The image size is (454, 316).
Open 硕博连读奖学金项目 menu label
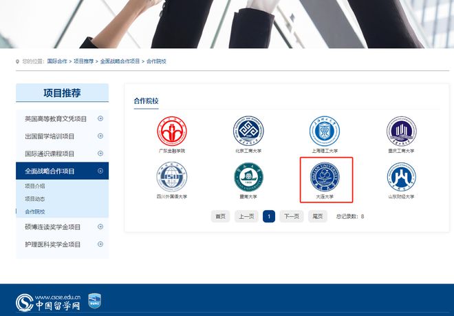pyautogui.click(x=52, y=227)
